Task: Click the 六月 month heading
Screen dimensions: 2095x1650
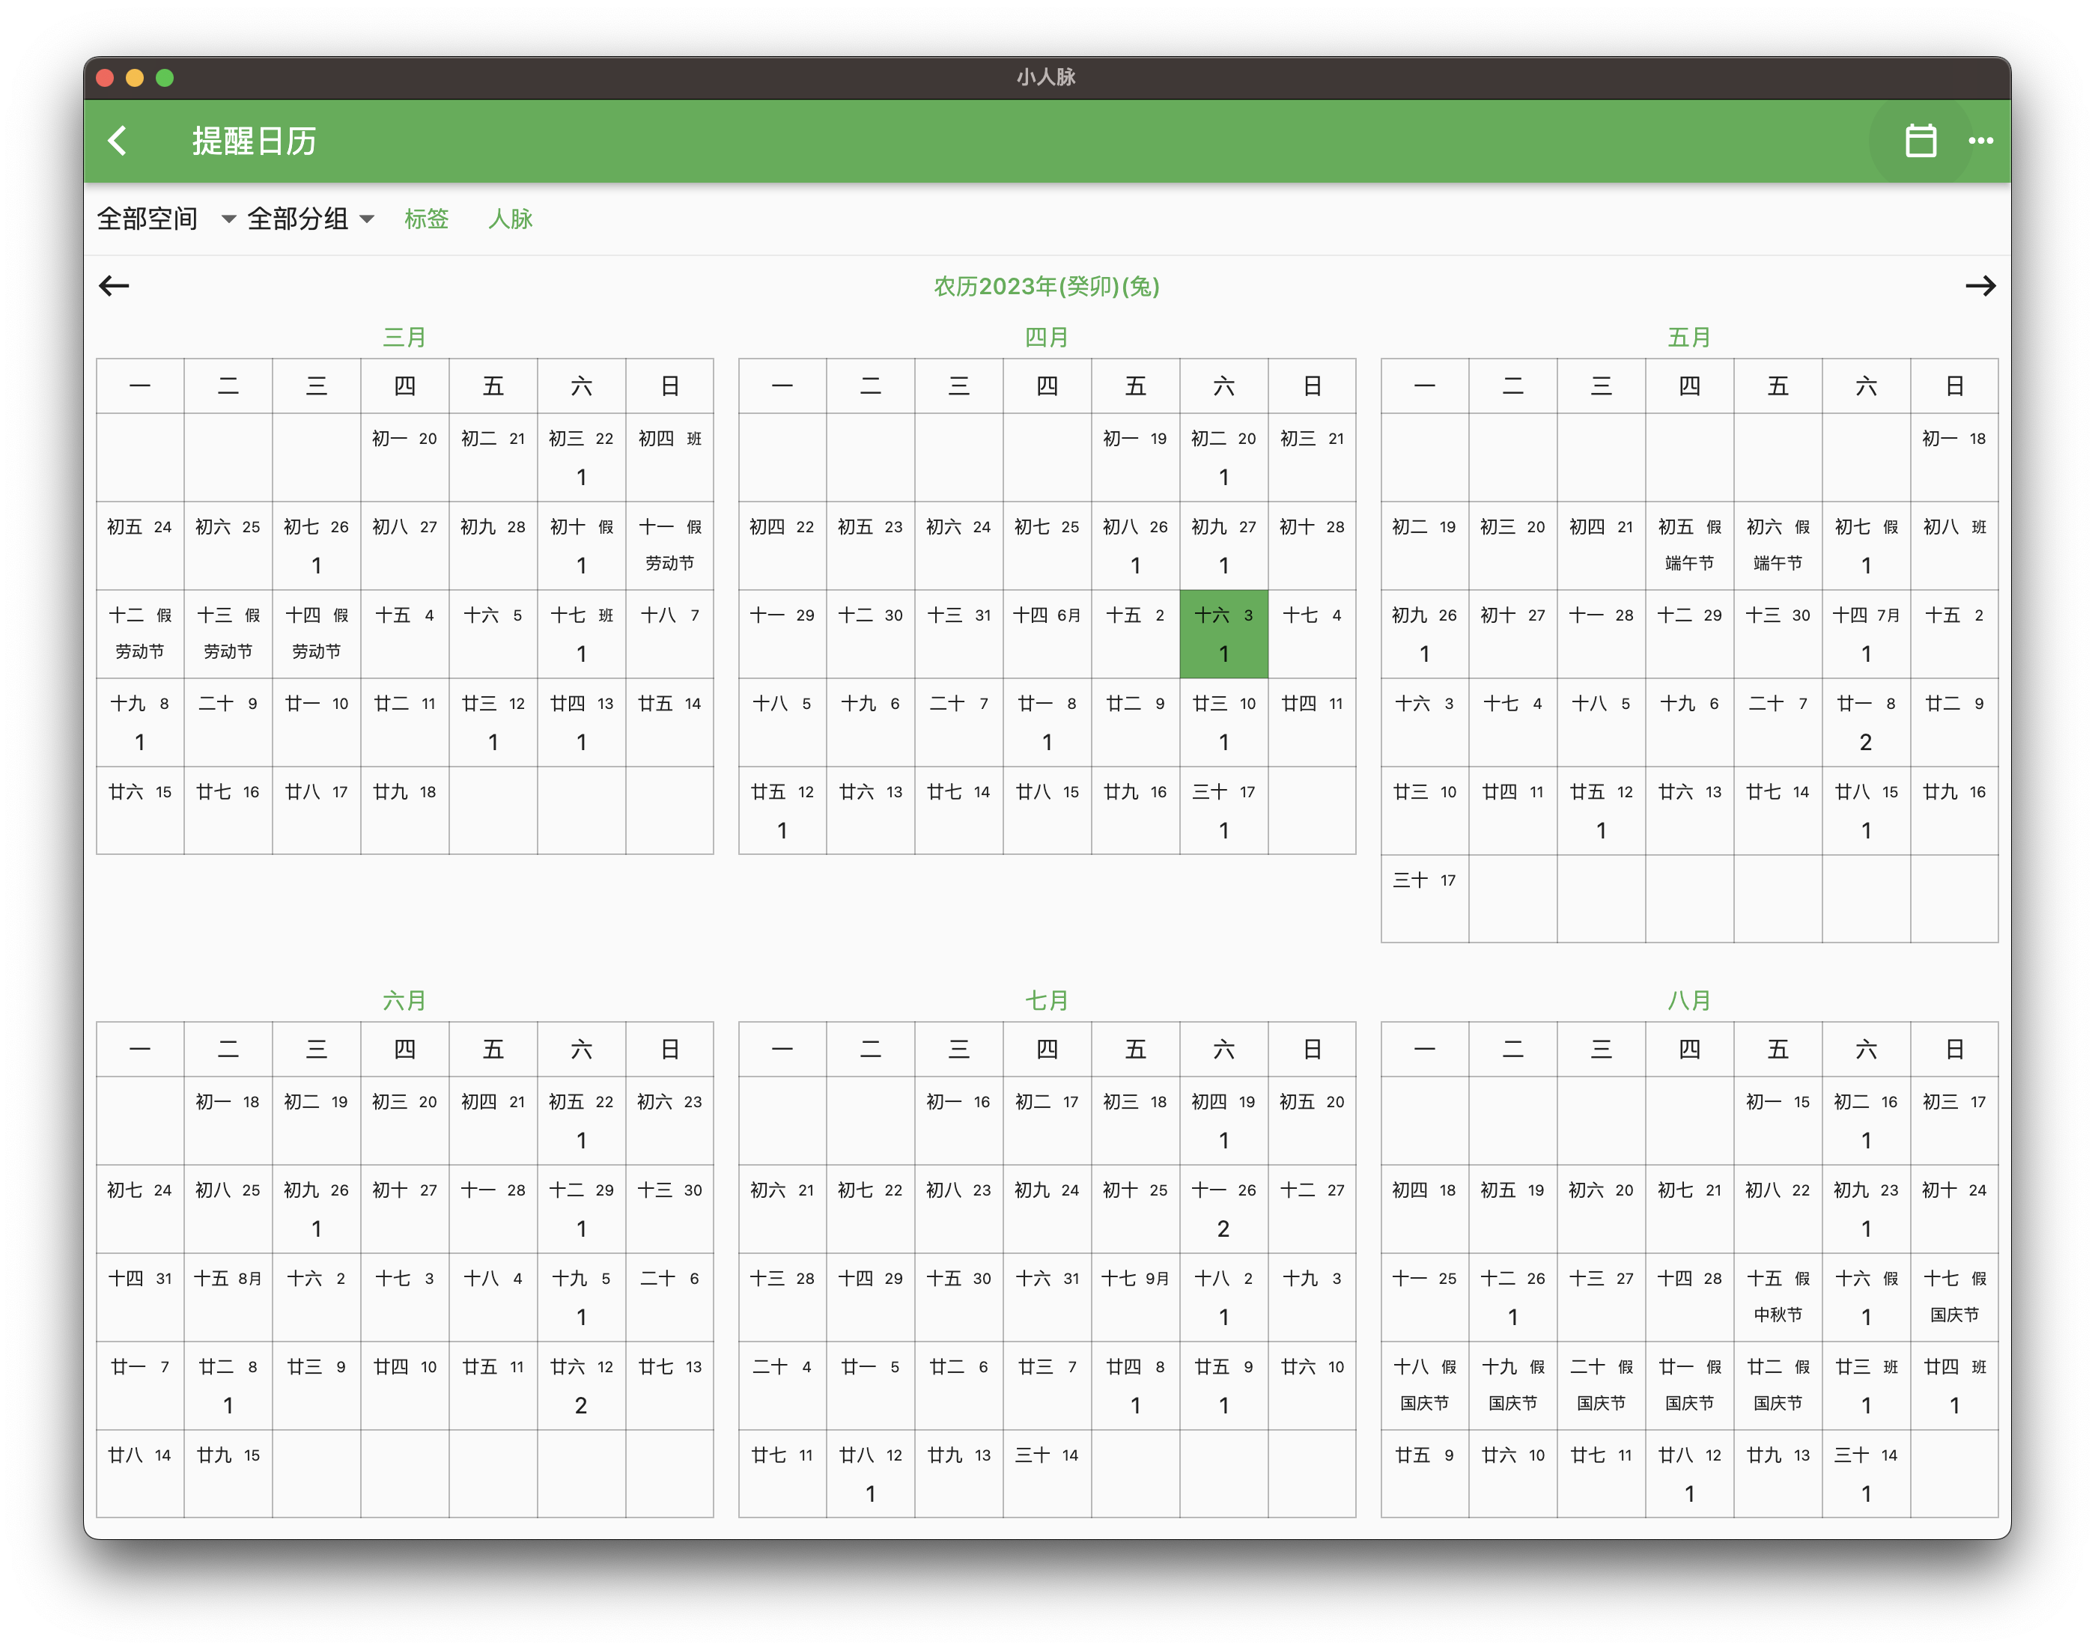Action: pyautogui.click(x=405, y=1001)
